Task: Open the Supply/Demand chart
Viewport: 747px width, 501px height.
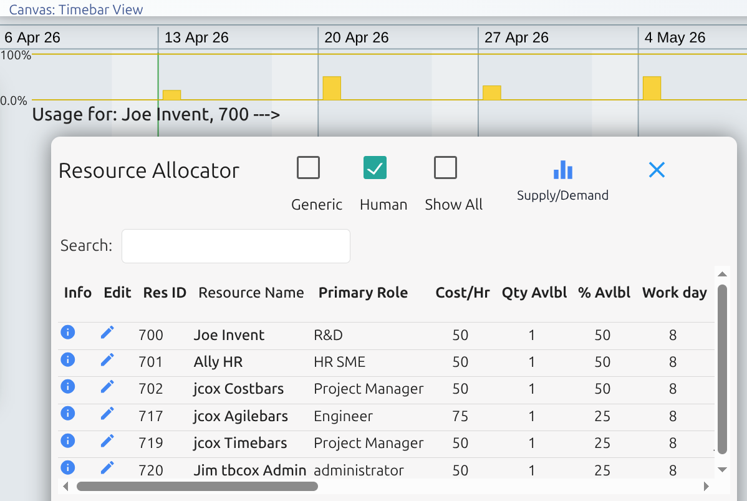Action: pos(562,180)
